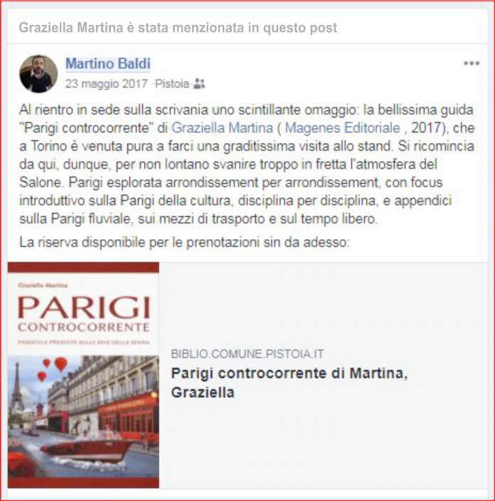495x501 pixels.
Task: Click the mention notice header about Graziella Martina
Action: (178, 28)
